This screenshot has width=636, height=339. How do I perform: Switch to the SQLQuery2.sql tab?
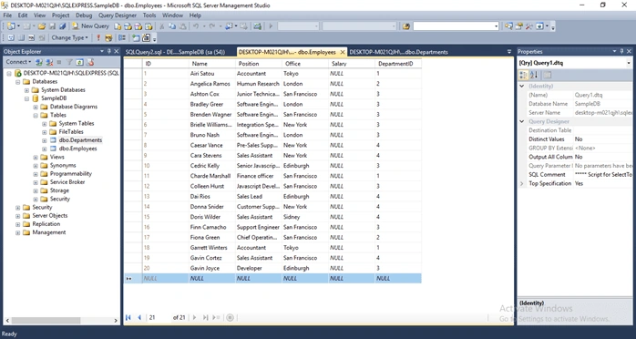pyautogui.click(x=175, y=52)
